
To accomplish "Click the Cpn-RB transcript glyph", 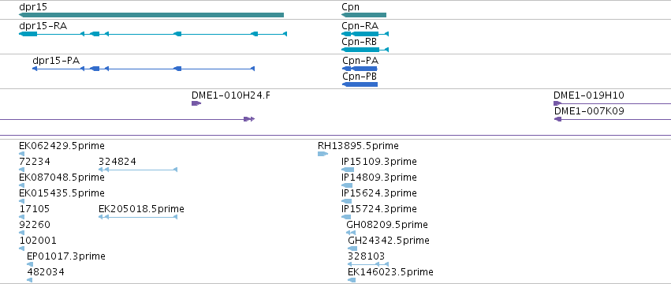I will 365,50.
